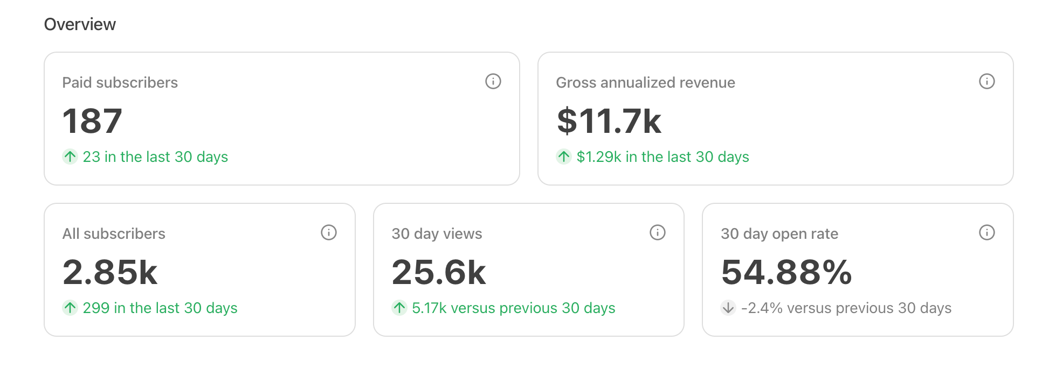Click "5.17k versus previous 30 days" text
This screenshot has height=369, width=1049.
(x=513, y=308)
